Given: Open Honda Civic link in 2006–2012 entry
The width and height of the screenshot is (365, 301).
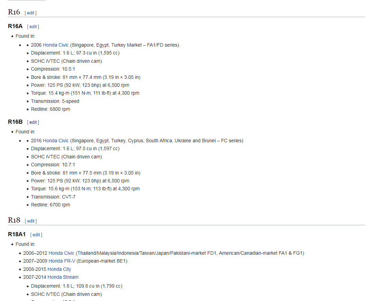Looking at the screenshot, I should pyautogui.click(x=61, y=253).
